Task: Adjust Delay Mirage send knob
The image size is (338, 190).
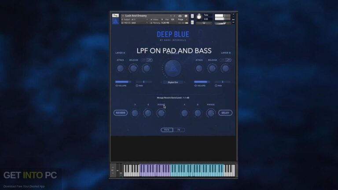Action: click(211, 113)
